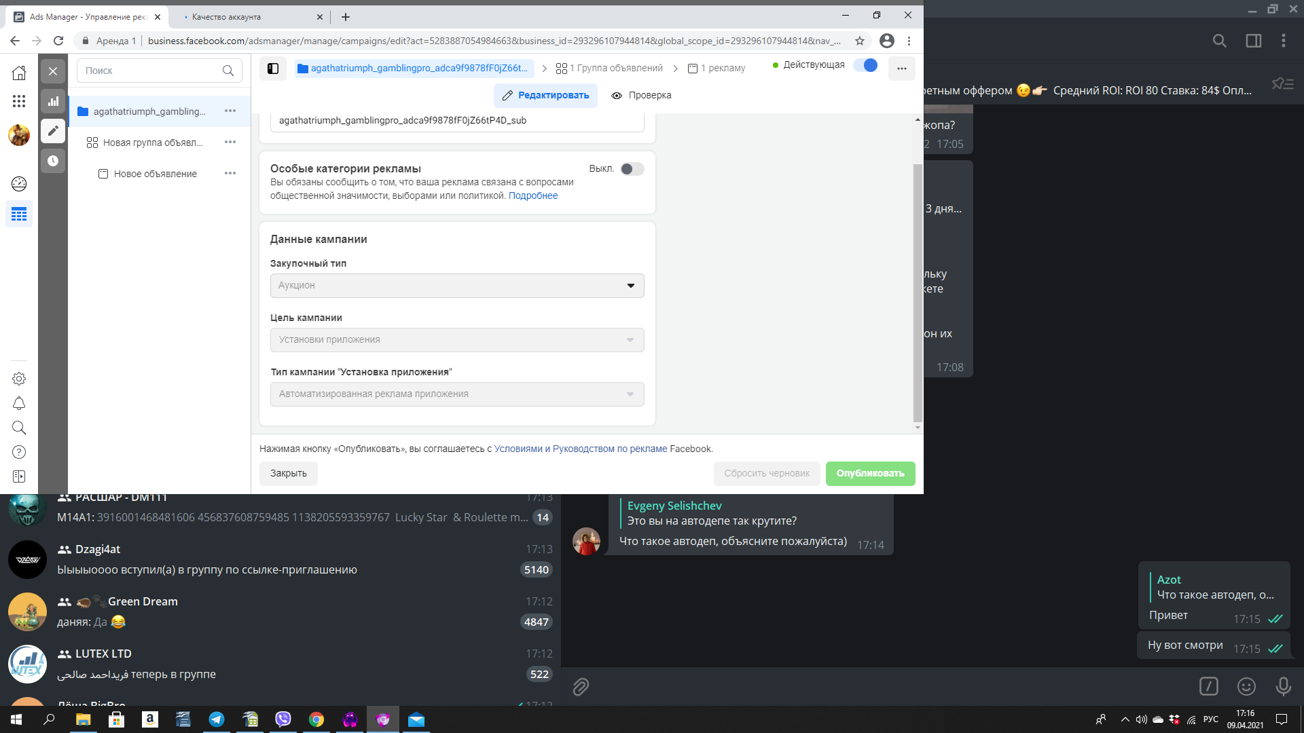Open the Тип кампании dropdown

tap(457, 394)
